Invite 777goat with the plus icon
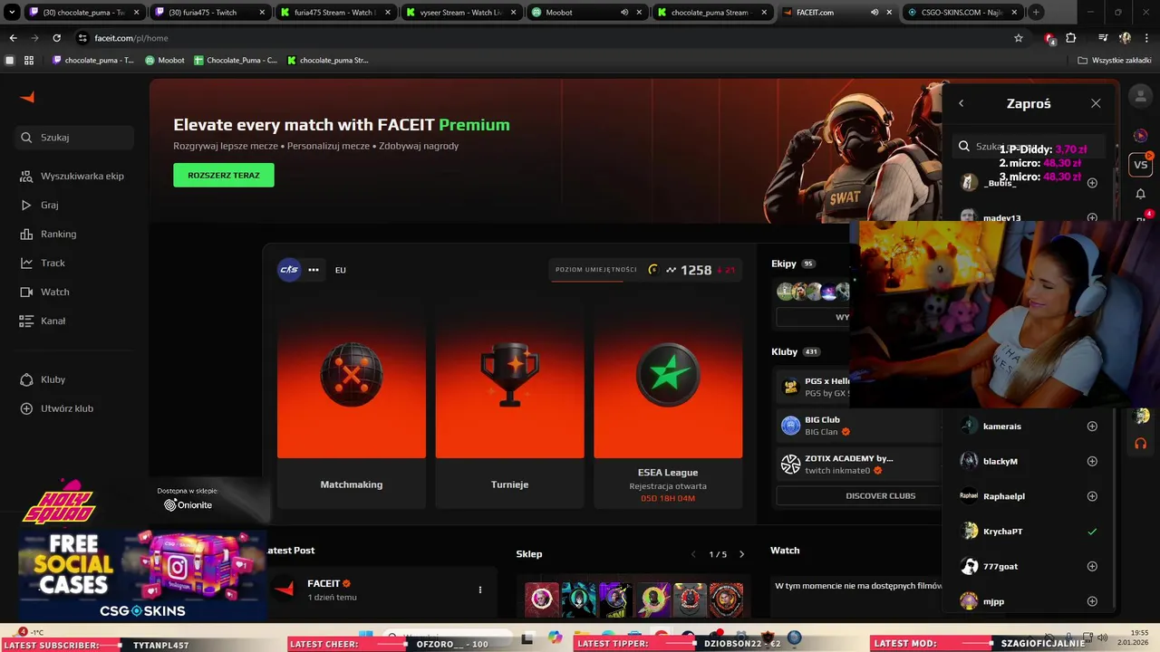This screenshot has width=1160, height=652. (1092, 566)
